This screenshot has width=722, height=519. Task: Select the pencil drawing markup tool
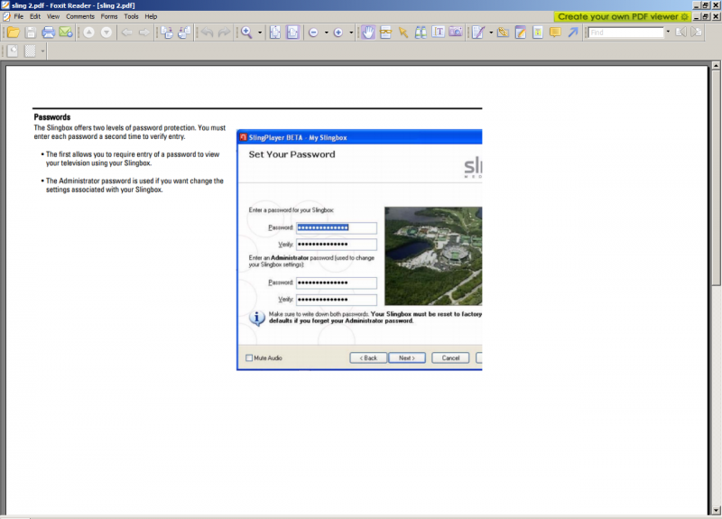478,32
